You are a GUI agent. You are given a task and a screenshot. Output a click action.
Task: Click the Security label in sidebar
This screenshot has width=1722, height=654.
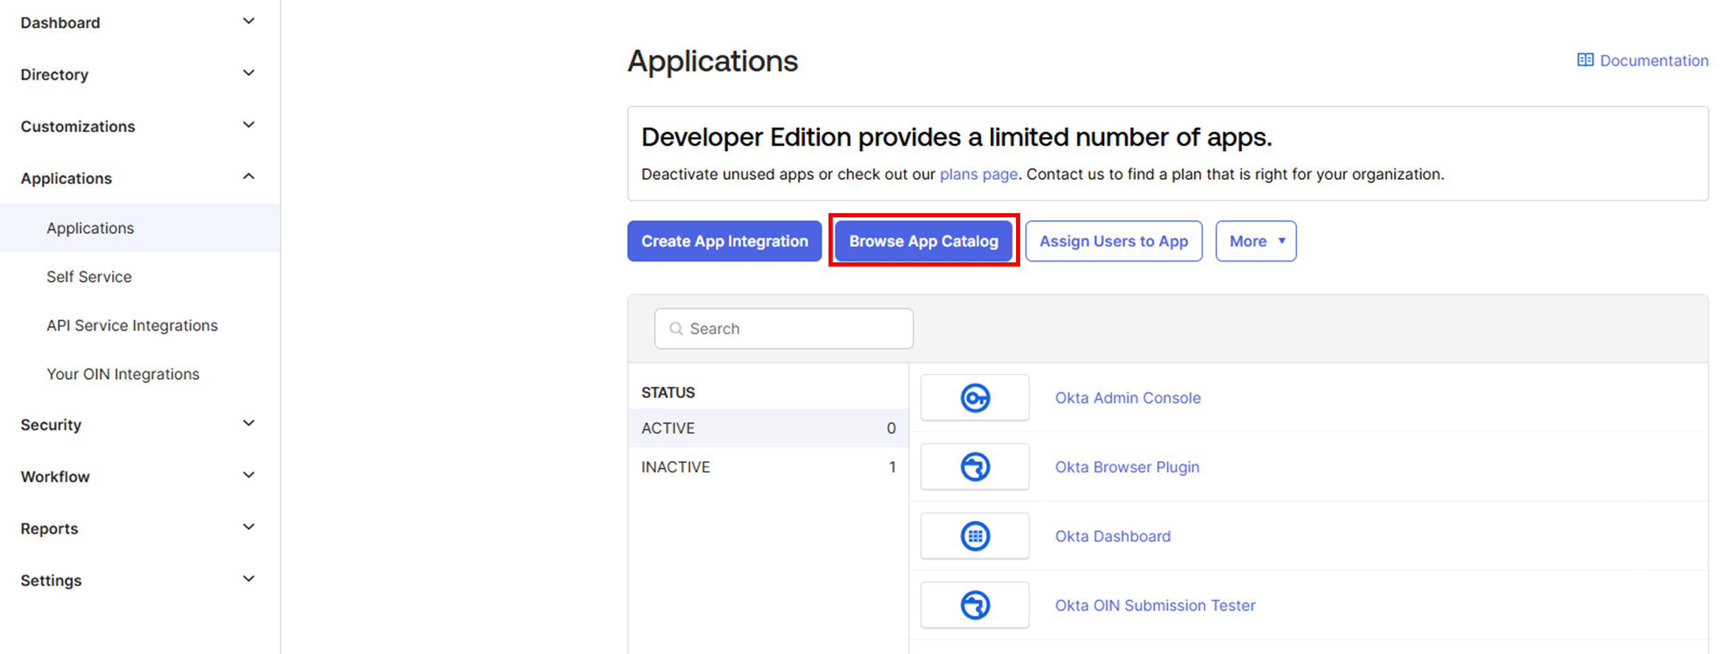pyautogui.click(x=51, y=425)
